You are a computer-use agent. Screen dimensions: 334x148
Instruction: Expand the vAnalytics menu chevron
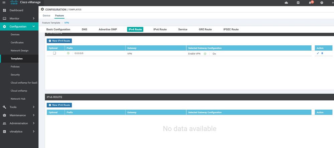tap(34, 132)
